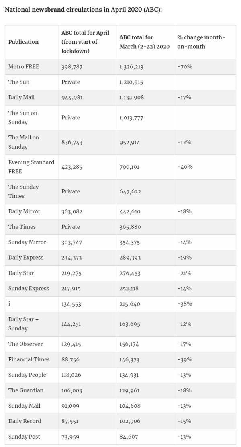
Task: Select the 'ABC total for March' header
Action: 144,42
